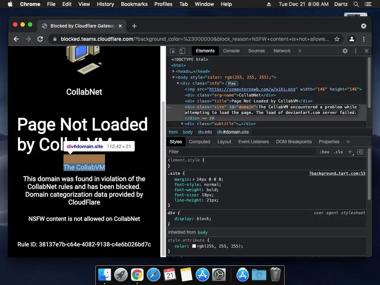Open the Chrome profile avatar menu
This screenshot has width=380, height=285.
(x=352, y=39)
